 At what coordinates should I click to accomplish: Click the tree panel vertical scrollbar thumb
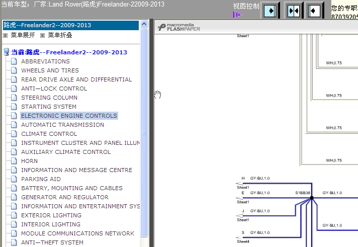144,133
